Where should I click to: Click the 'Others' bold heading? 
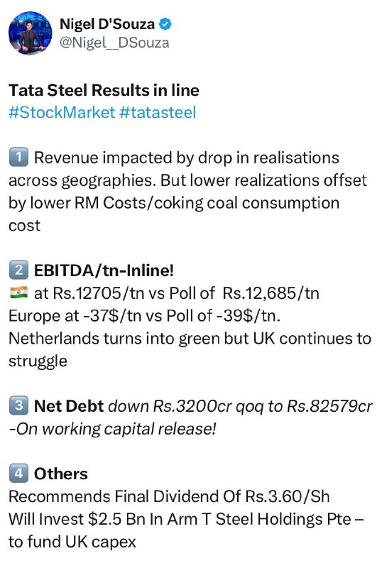[x=61, y=474]
